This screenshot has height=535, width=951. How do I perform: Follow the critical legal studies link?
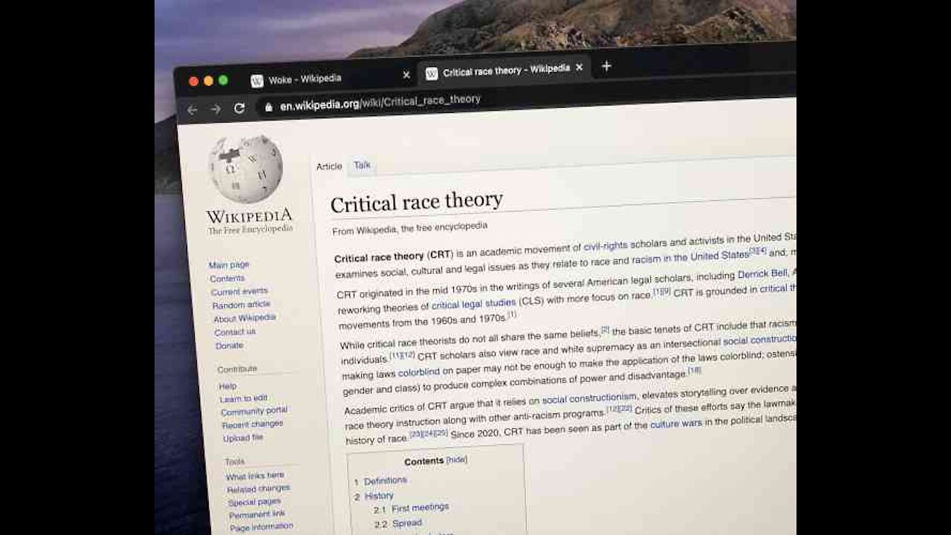click(473, 304)
